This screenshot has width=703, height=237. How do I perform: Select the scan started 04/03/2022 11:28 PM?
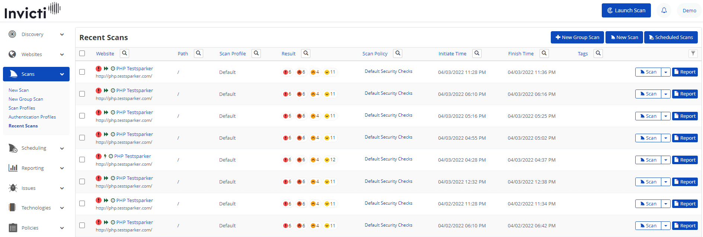point(82,72)
